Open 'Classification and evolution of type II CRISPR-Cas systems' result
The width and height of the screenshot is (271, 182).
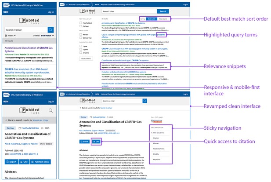pos(125,60)
